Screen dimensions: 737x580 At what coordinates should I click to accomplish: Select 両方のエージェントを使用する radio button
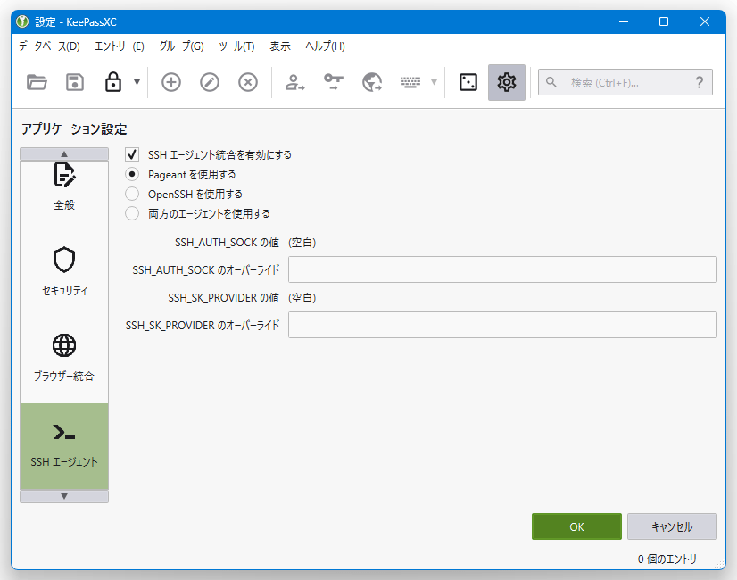point(132,214)
